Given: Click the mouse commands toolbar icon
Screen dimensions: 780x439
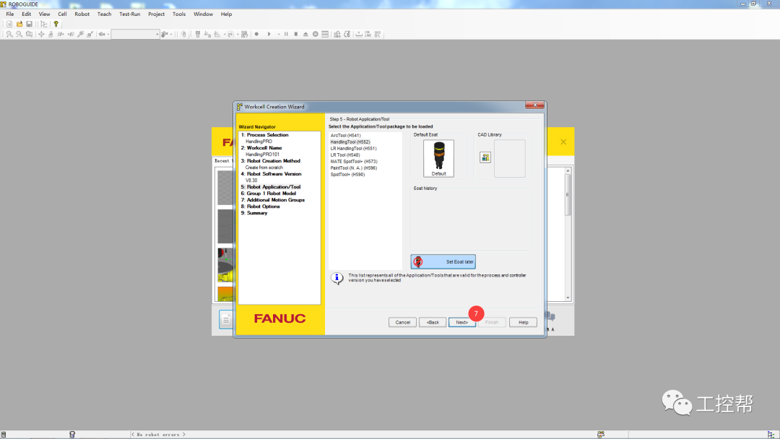Looking at the screenshot, I should 183,35.
